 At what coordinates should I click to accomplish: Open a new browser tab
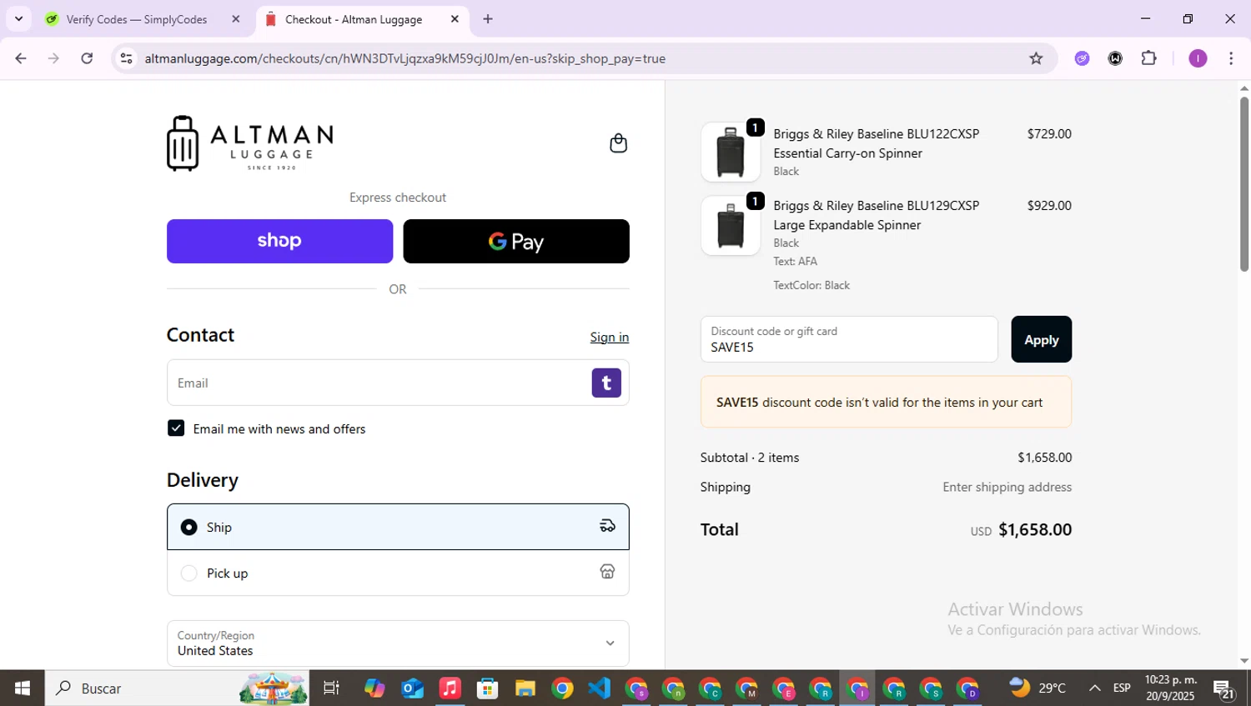click(488, 19)
